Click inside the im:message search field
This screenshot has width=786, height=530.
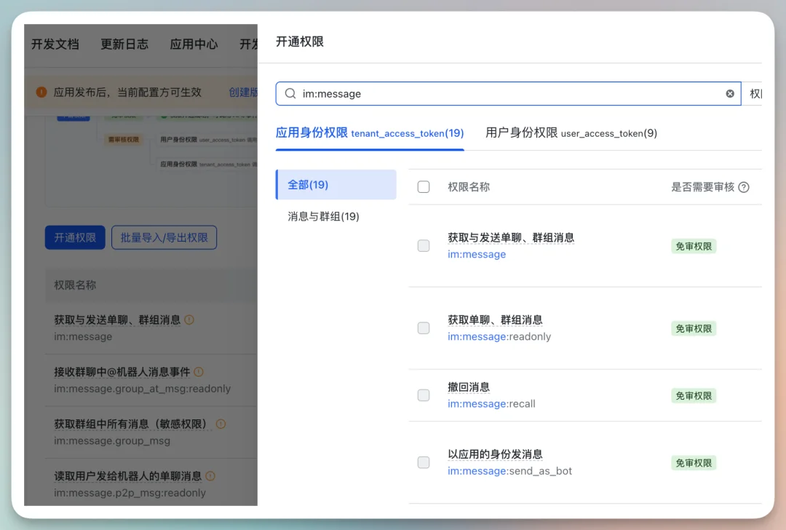click(x=437, y=93)
